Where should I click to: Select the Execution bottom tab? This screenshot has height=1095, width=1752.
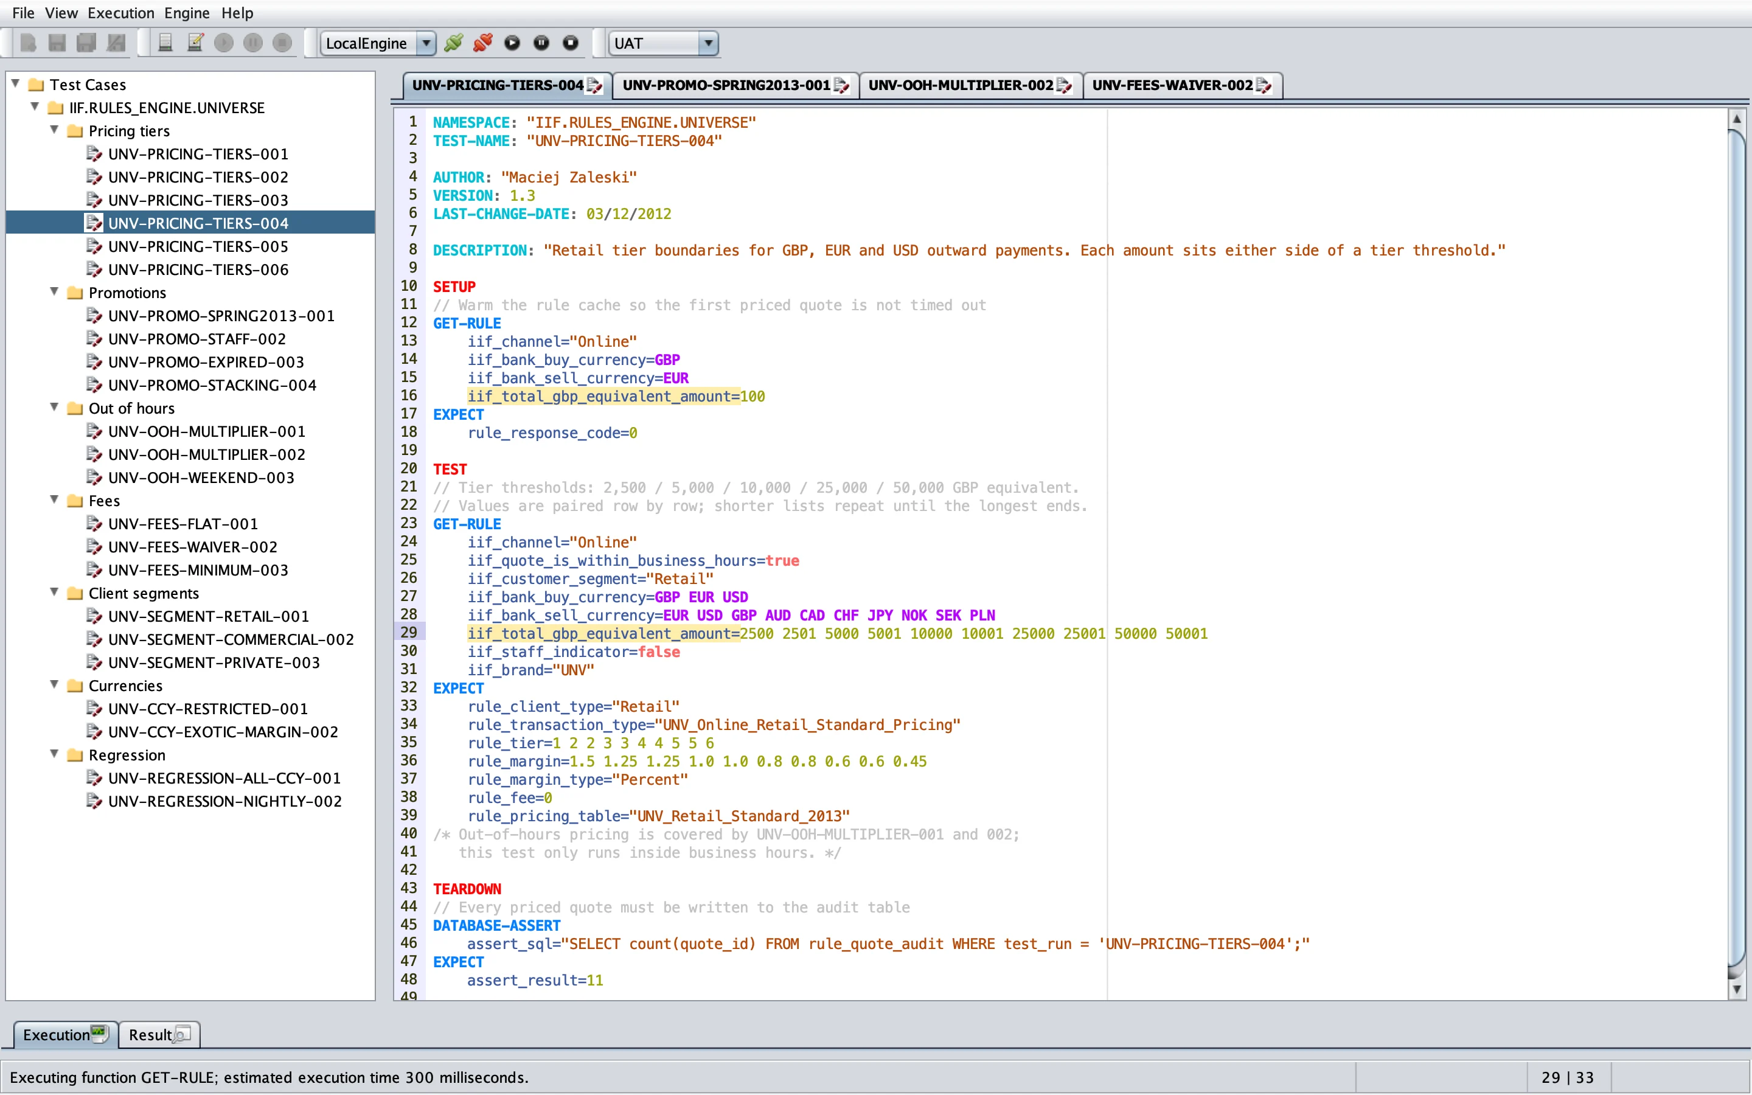65,1035
